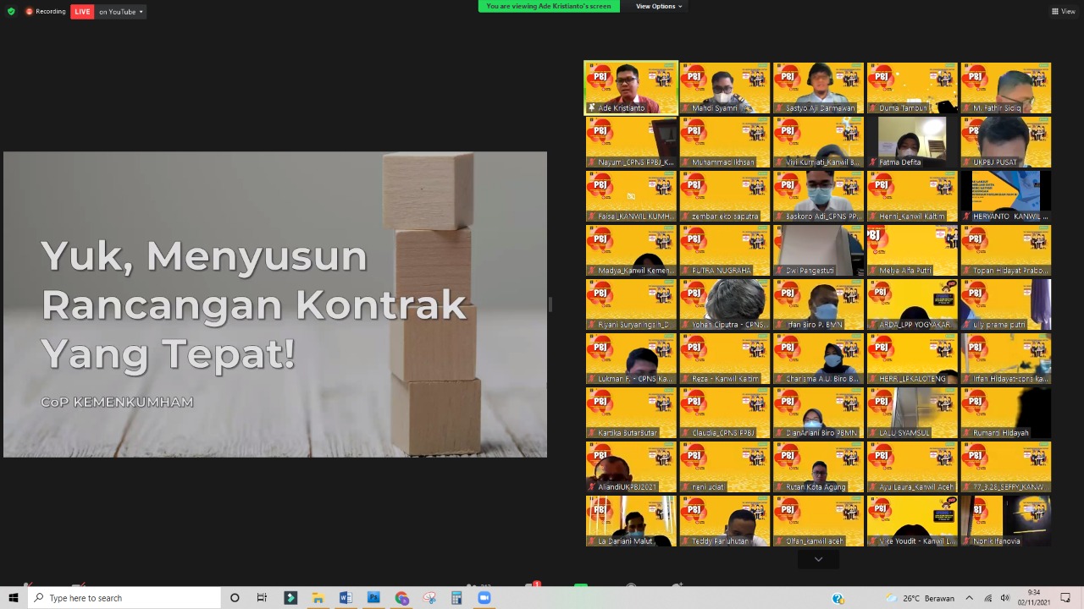Open Microsoft Word from taskbar
The height and width of the screenshot is (609, 1084).
(x=346, y=598)
